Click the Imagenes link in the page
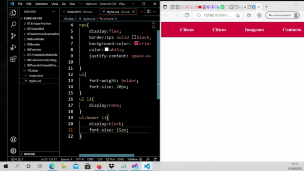The width and height of the screenshot is (304, 171). pos(255,29)
